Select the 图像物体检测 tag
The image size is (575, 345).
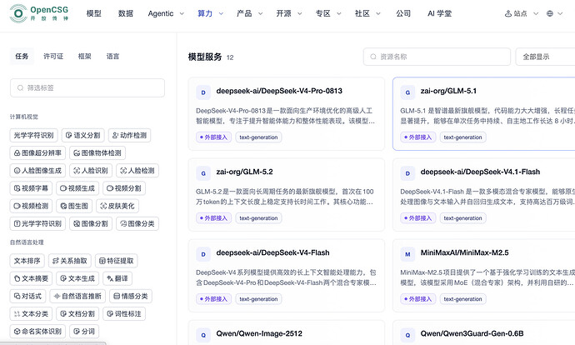pyautogui.click(x=97, y=152)
